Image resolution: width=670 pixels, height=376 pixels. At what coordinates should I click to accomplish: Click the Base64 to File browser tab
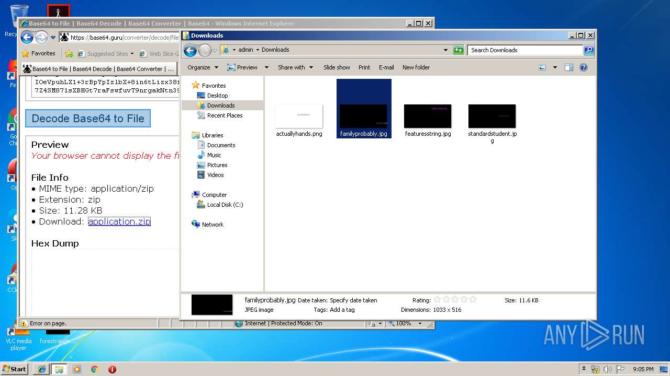point(99,68)
